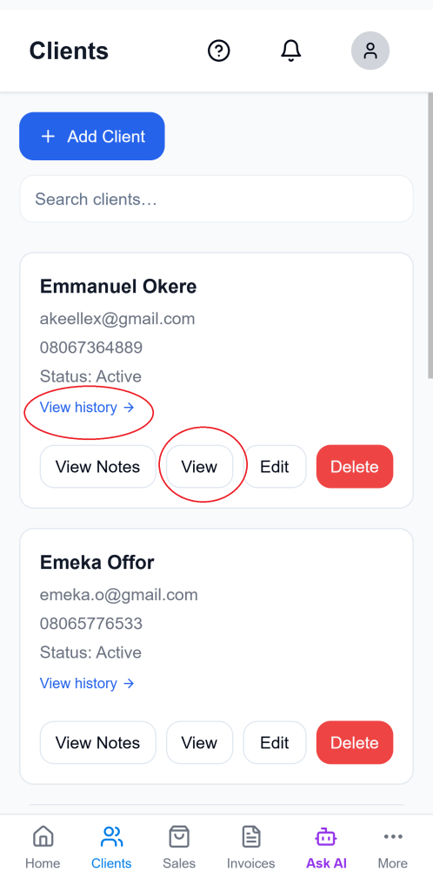Open the user profile avatar

point(370,51)
